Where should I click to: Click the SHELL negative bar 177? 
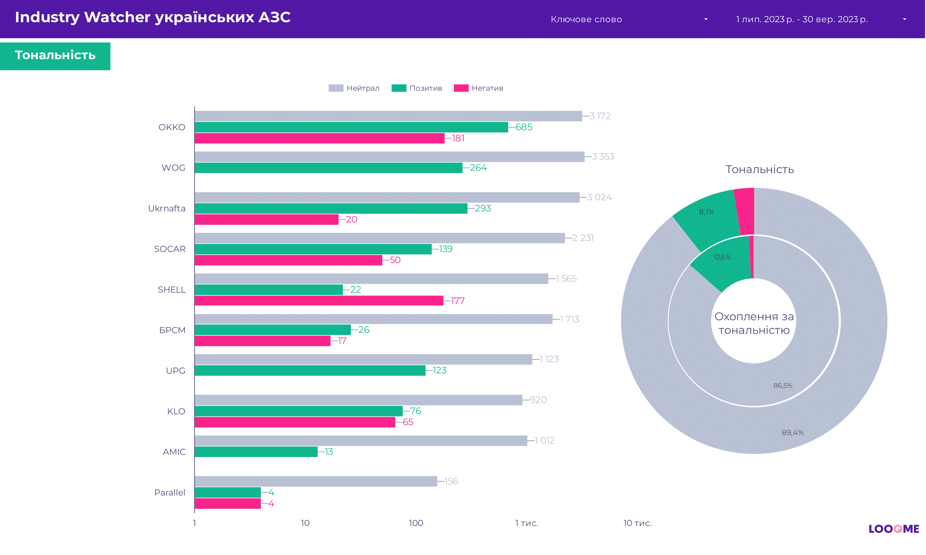point(319,301)
